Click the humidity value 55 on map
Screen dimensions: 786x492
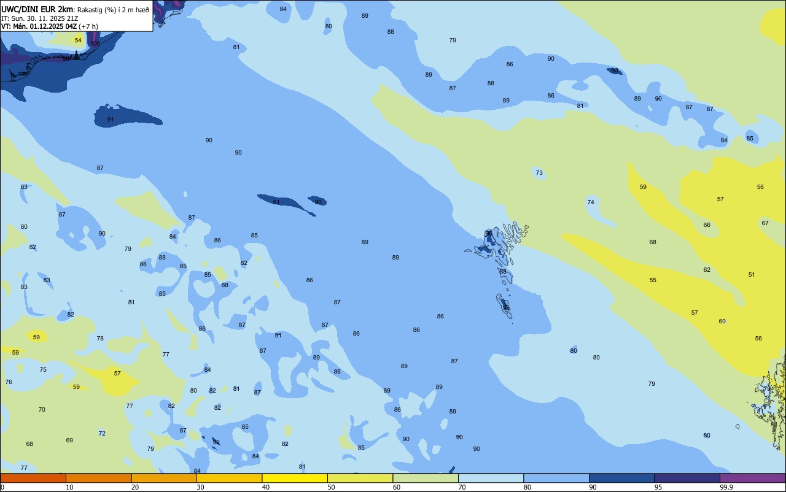(653, 280)
